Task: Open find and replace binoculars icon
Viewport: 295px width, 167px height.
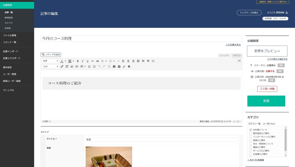Action: pos(114,67)
